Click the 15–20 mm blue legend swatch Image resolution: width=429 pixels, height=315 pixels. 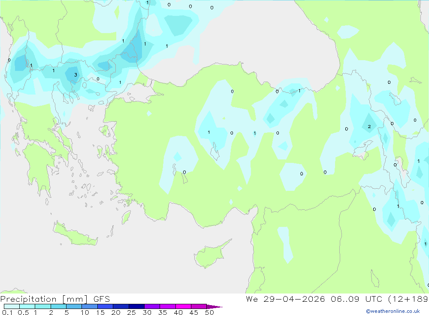[106, 306]
